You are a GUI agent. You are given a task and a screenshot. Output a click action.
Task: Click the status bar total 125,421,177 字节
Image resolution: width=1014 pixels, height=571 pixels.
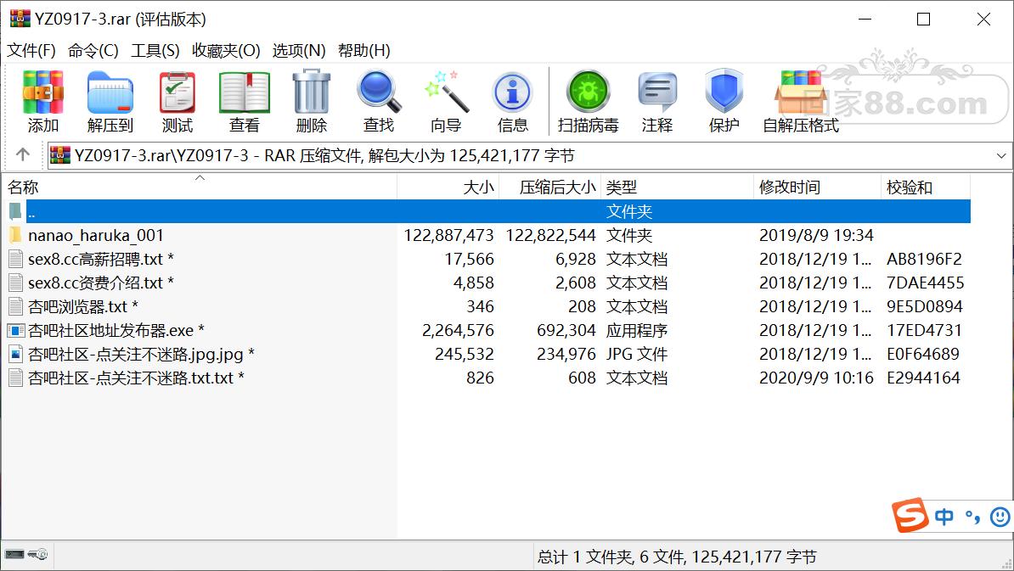point(754,557)
